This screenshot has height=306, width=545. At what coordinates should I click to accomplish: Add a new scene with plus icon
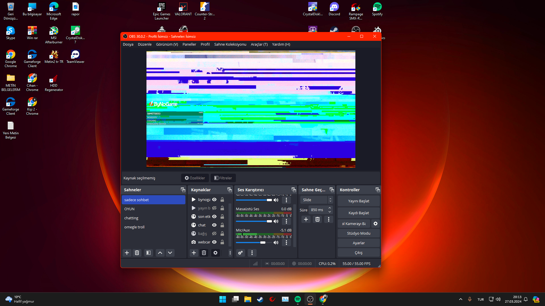pos(127,253)
